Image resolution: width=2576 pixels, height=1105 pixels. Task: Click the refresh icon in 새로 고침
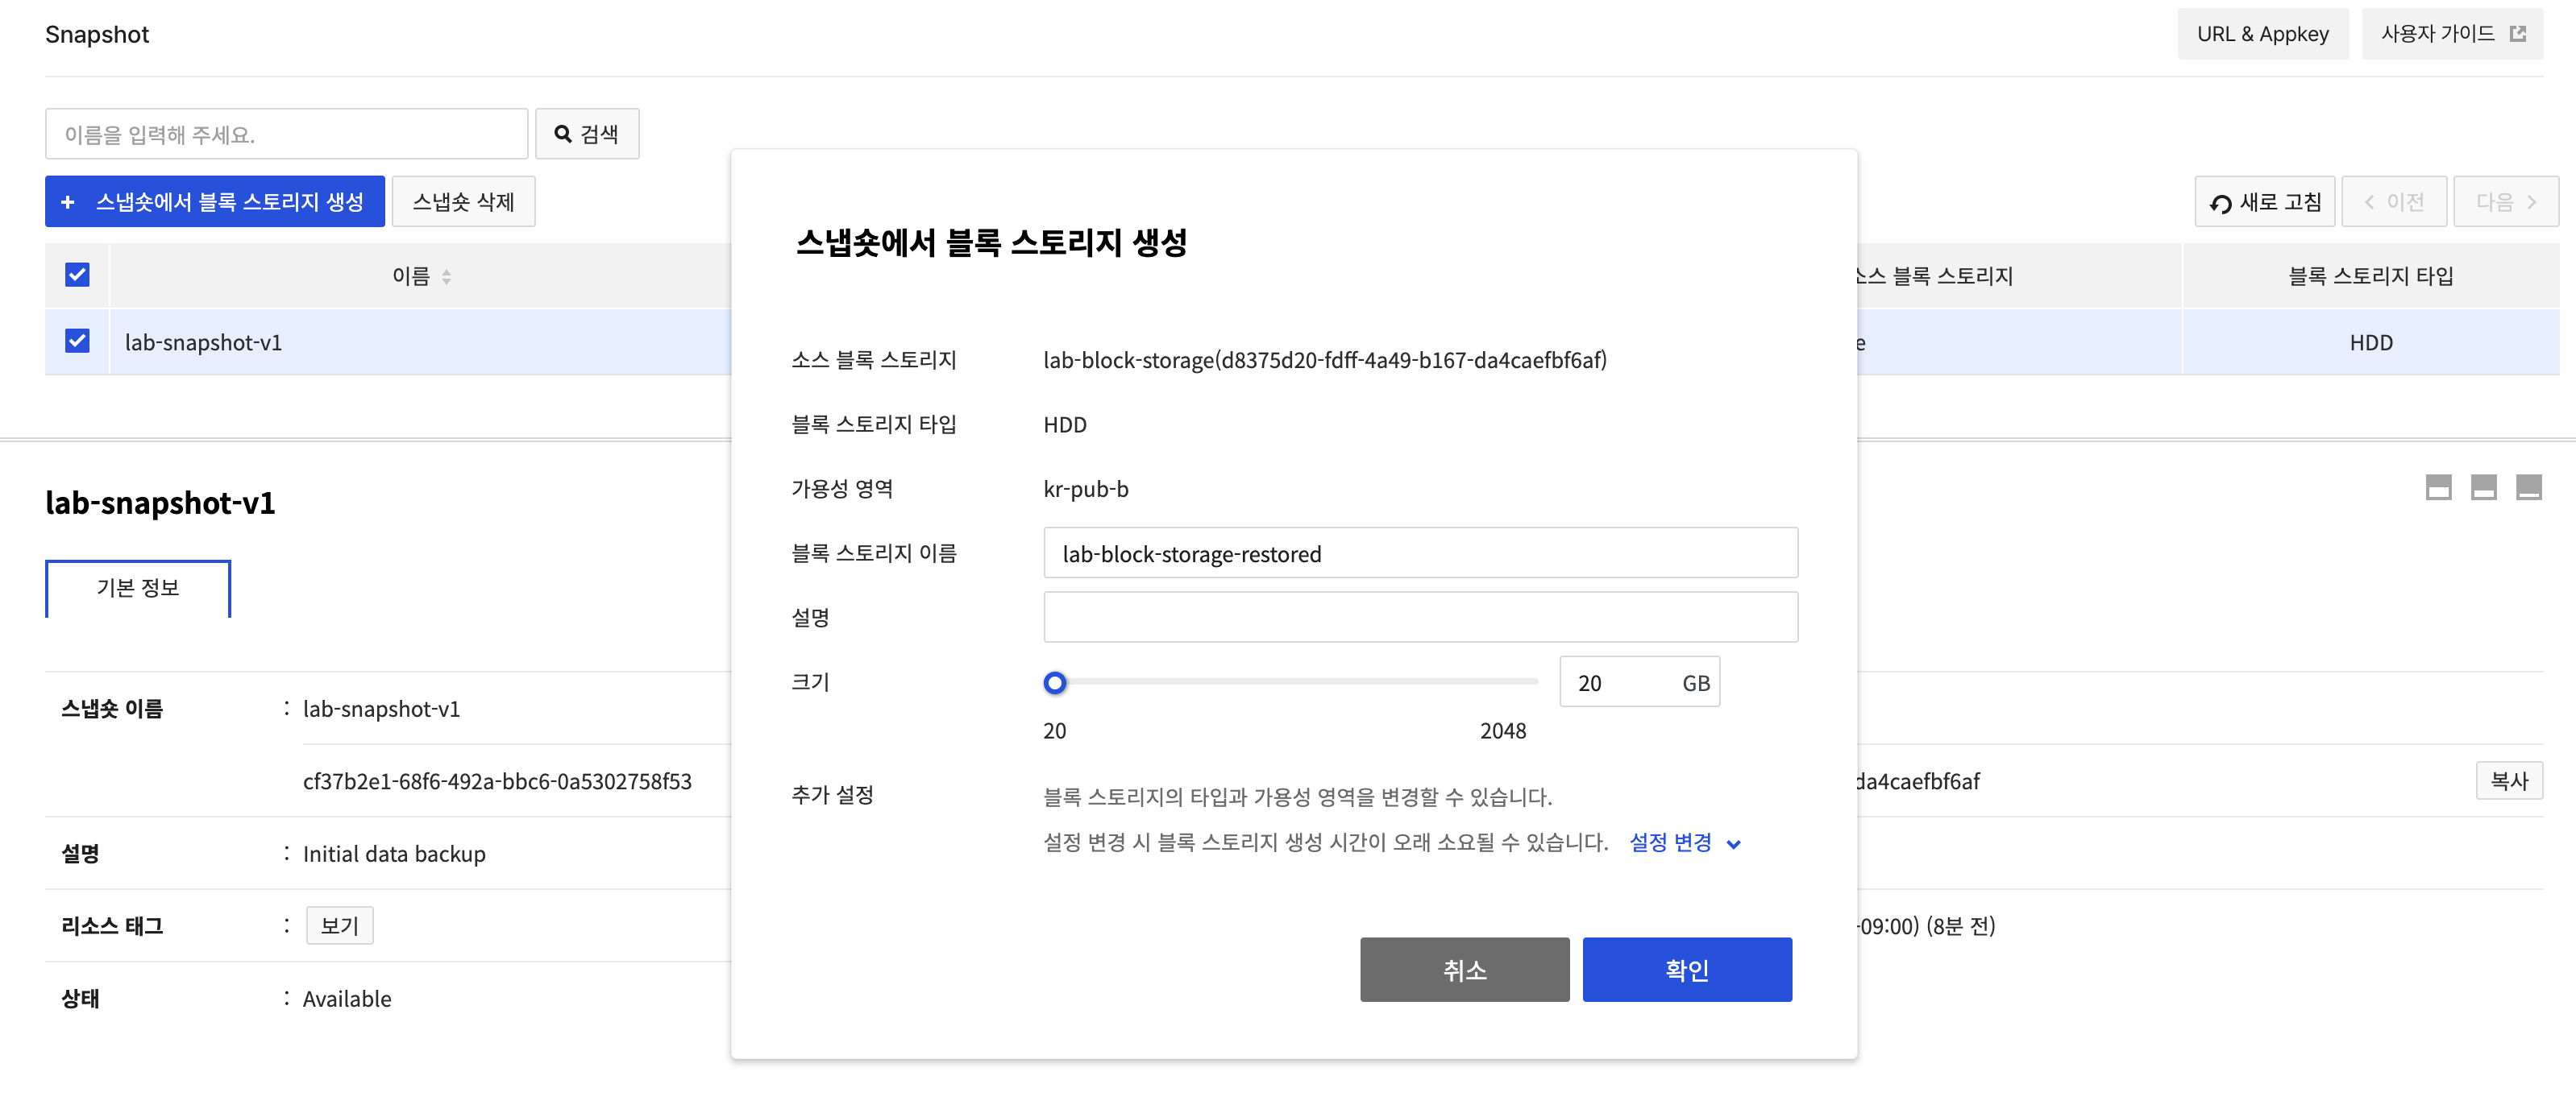click(x=2220, y=203)
